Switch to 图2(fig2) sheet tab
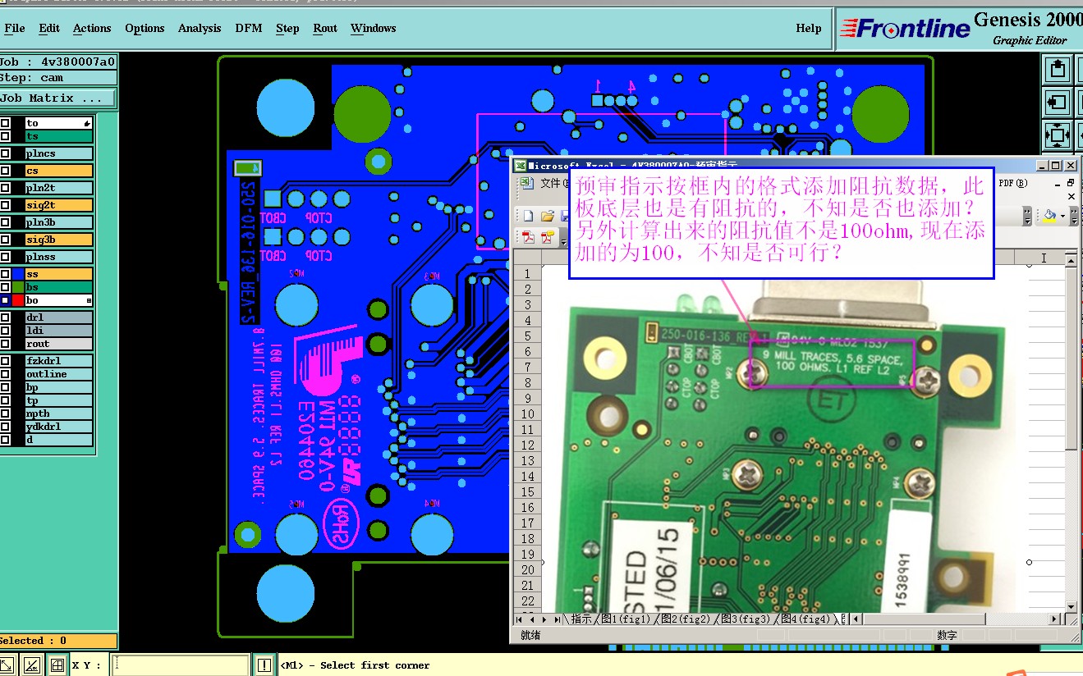The image size is (1083, 676). [685, 619]
